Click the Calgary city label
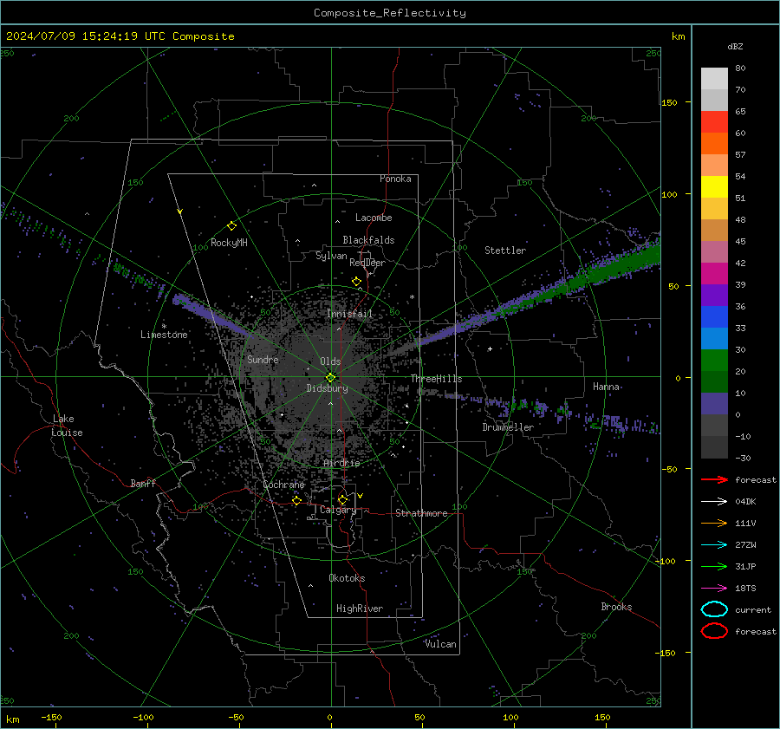The image size is (780, 729). [x=338, y=510]
